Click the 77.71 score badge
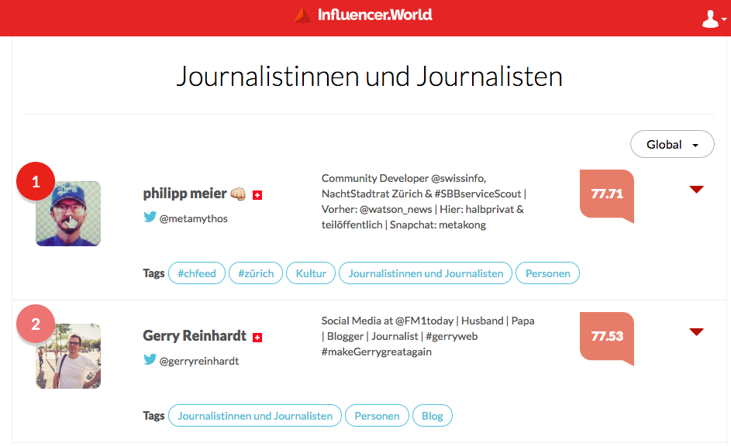The width and height of the screenshot is (731, 446). coord(607,196)
